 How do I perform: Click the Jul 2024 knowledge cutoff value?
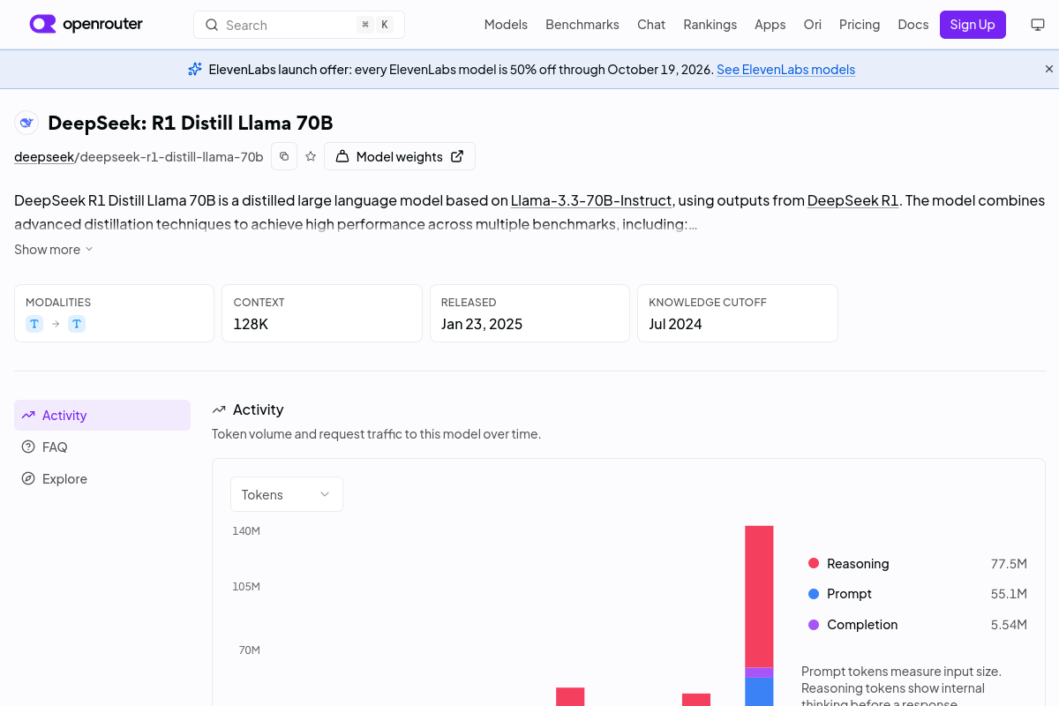click(675, 324)
